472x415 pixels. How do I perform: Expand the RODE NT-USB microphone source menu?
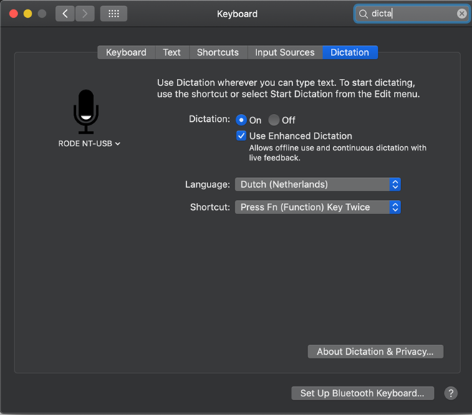pos(90,143)
